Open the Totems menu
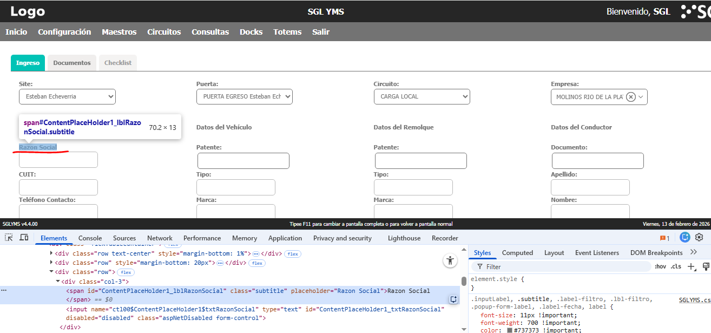 click(x=287, y=32)
